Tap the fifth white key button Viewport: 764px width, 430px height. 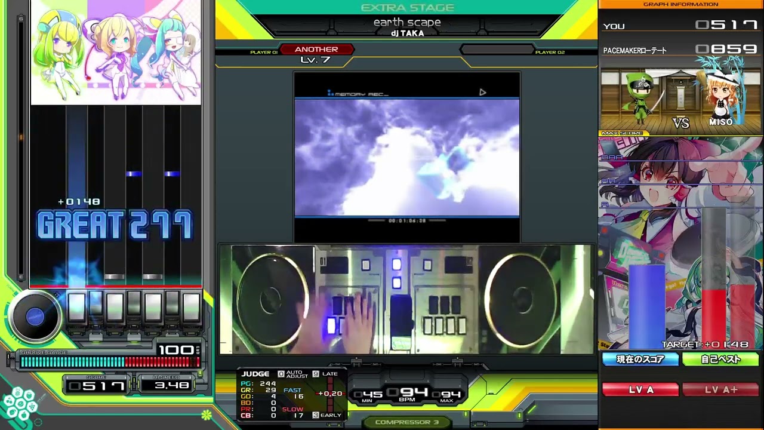(x=153, y=308)
